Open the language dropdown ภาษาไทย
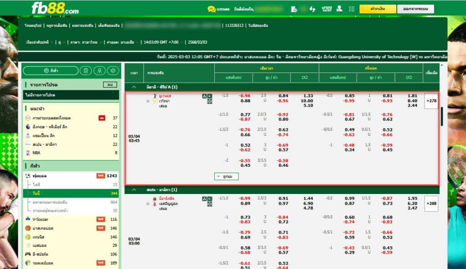The width and height of the screenshot is (466, 269). pyautogui.click(x=86, y=42)
